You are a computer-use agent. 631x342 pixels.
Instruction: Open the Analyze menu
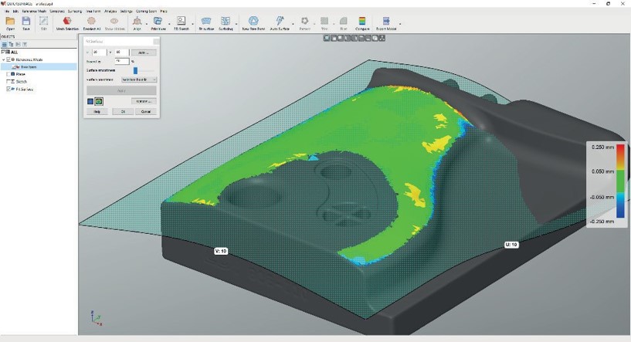click(110, 12)
